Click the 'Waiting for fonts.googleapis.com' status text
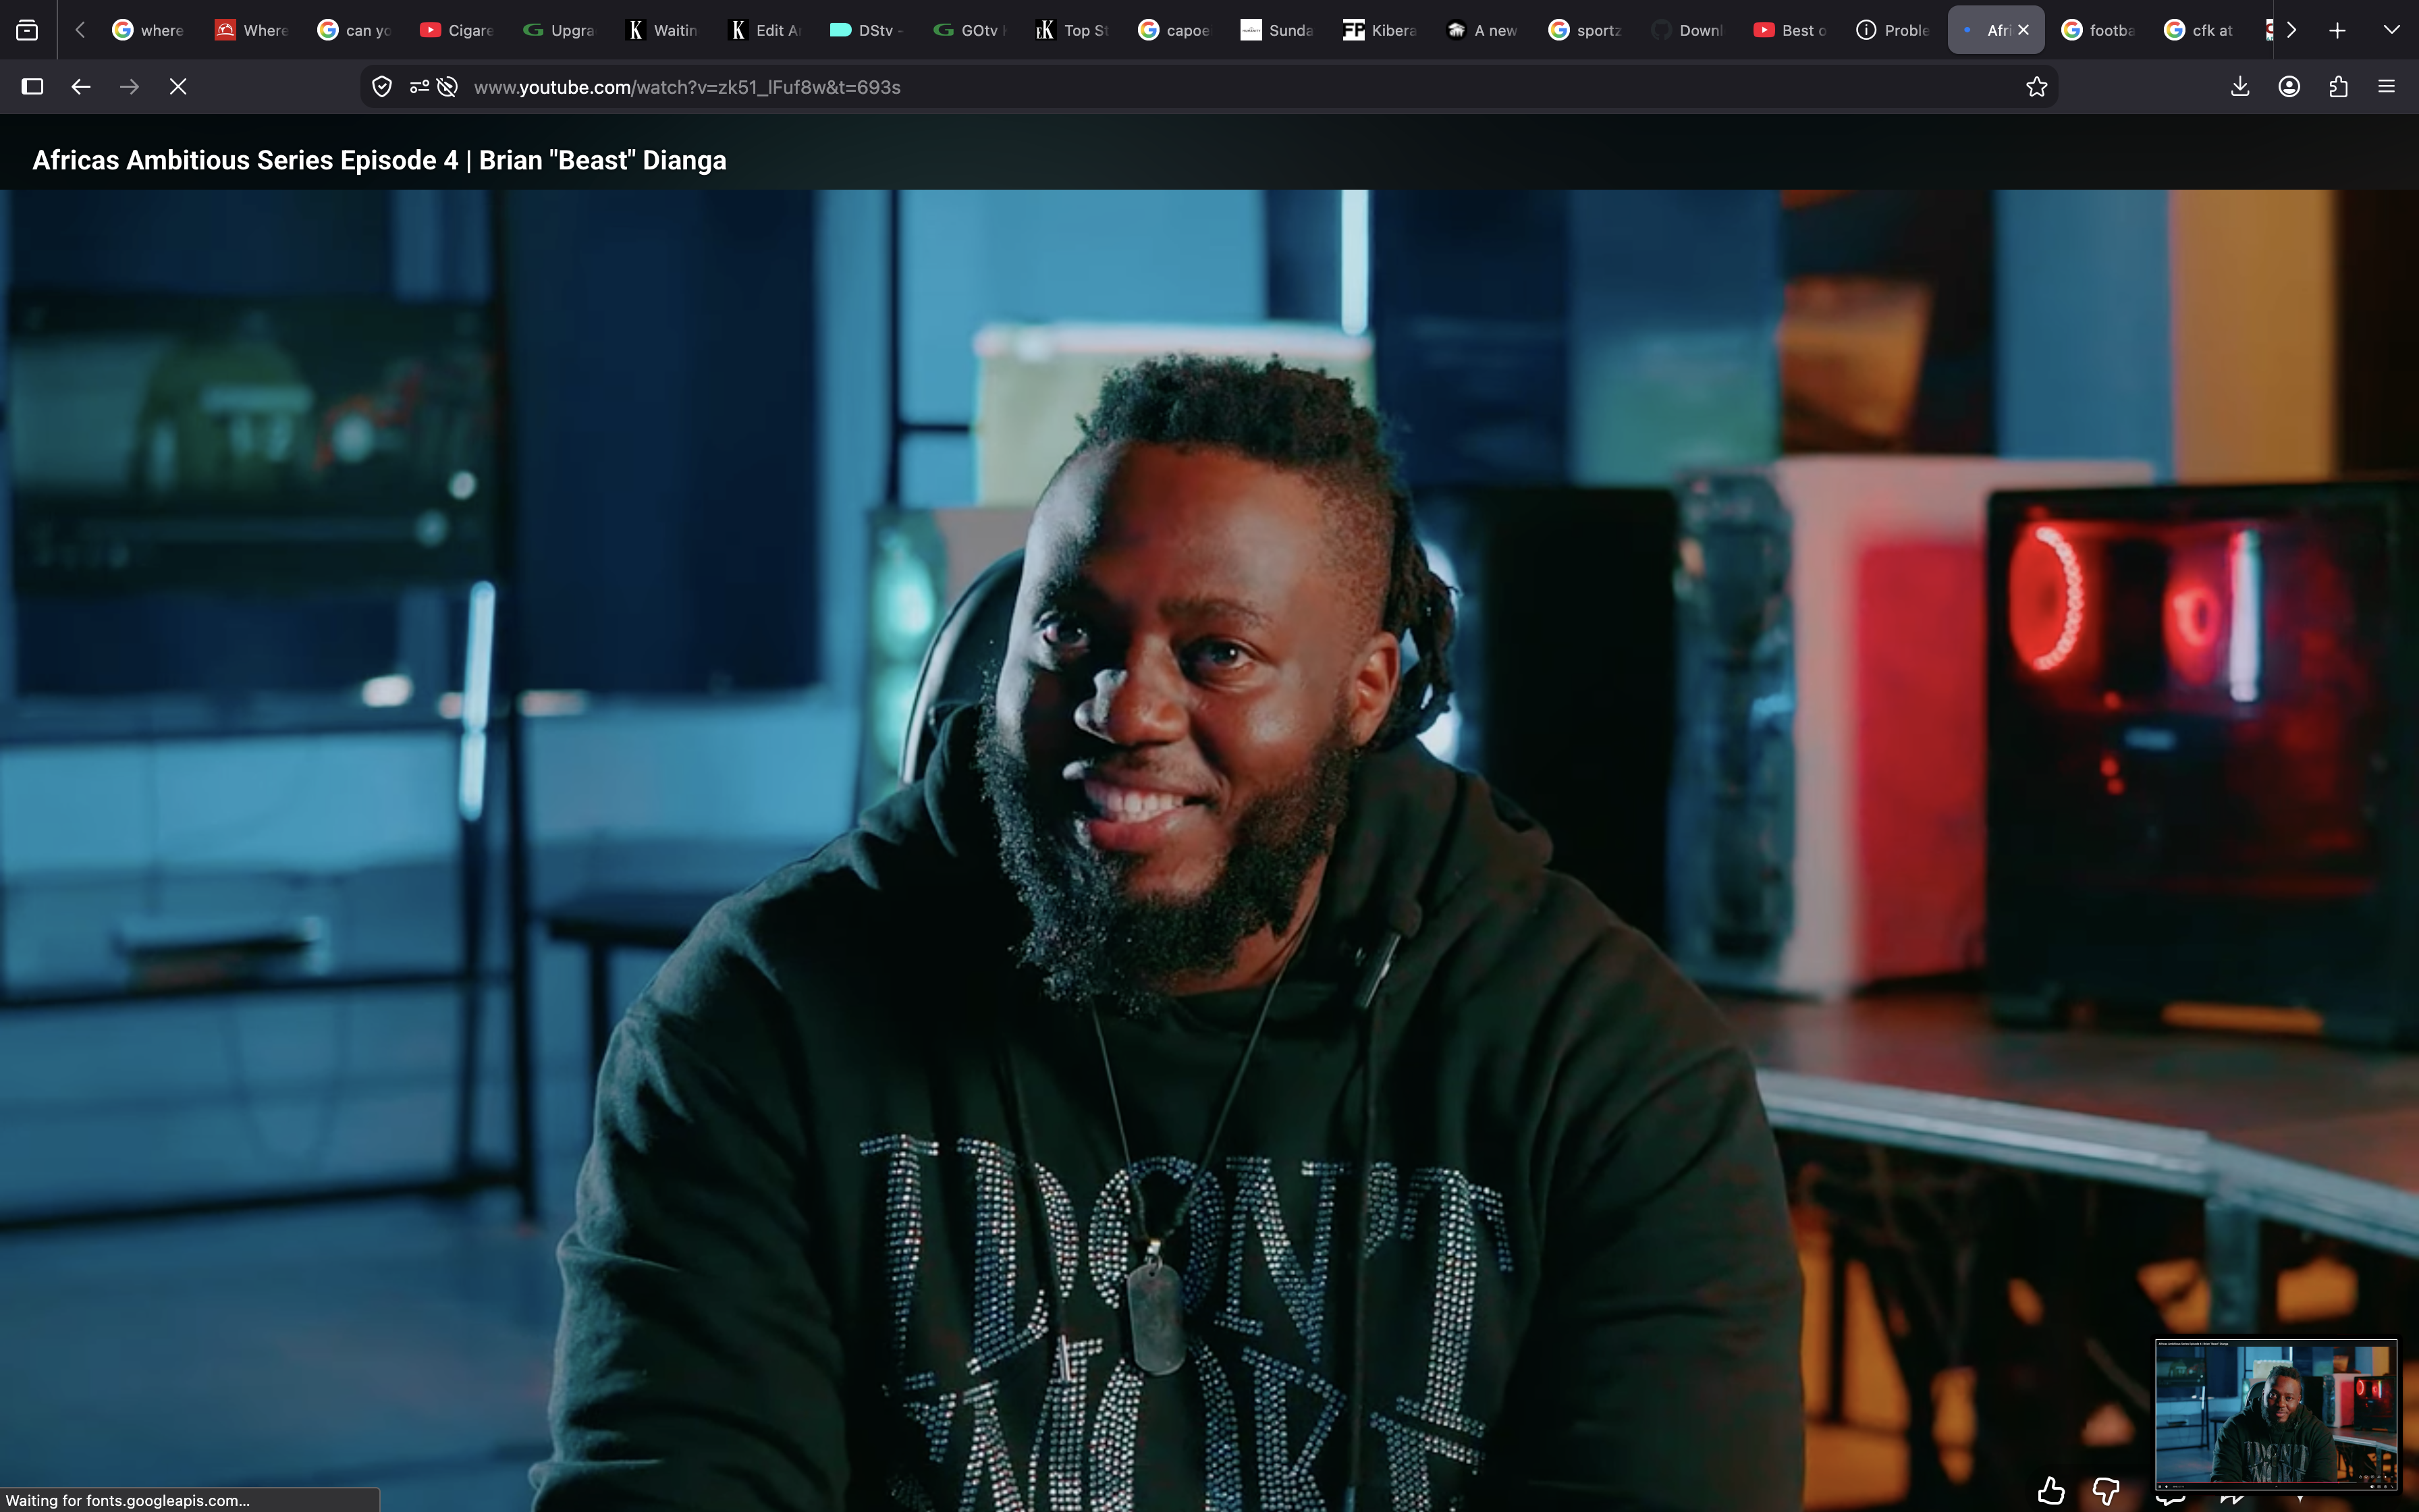The height and width of the screenshot is (1512, 2419). [128, 1500]
